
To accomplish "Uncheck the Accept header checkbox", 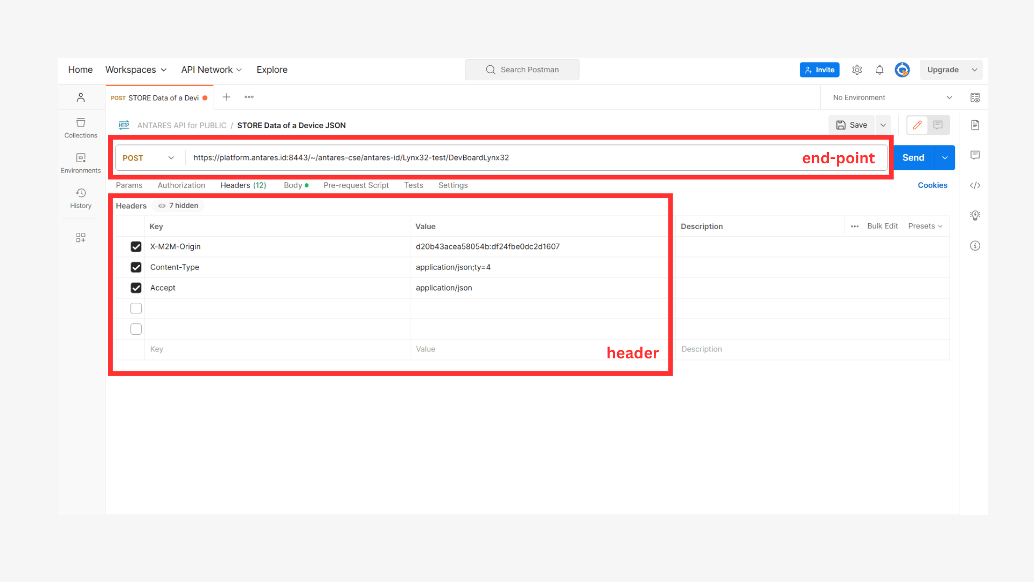I will pos(136,288).
